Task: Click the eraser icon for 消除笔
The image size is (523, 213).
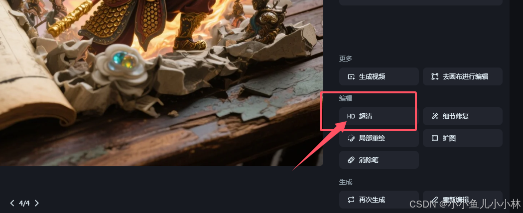Action: (351, 160)
